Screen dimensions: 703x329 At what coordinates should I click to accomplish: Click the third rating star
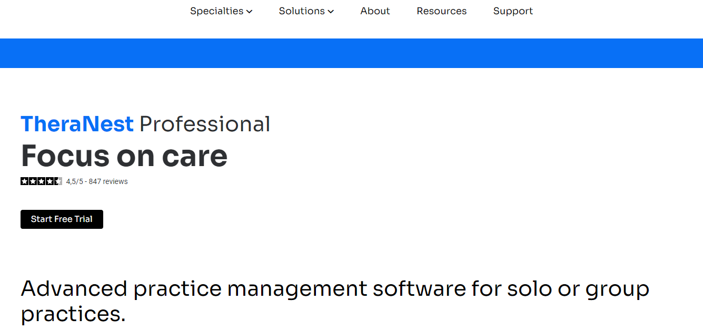pos(41,181)
